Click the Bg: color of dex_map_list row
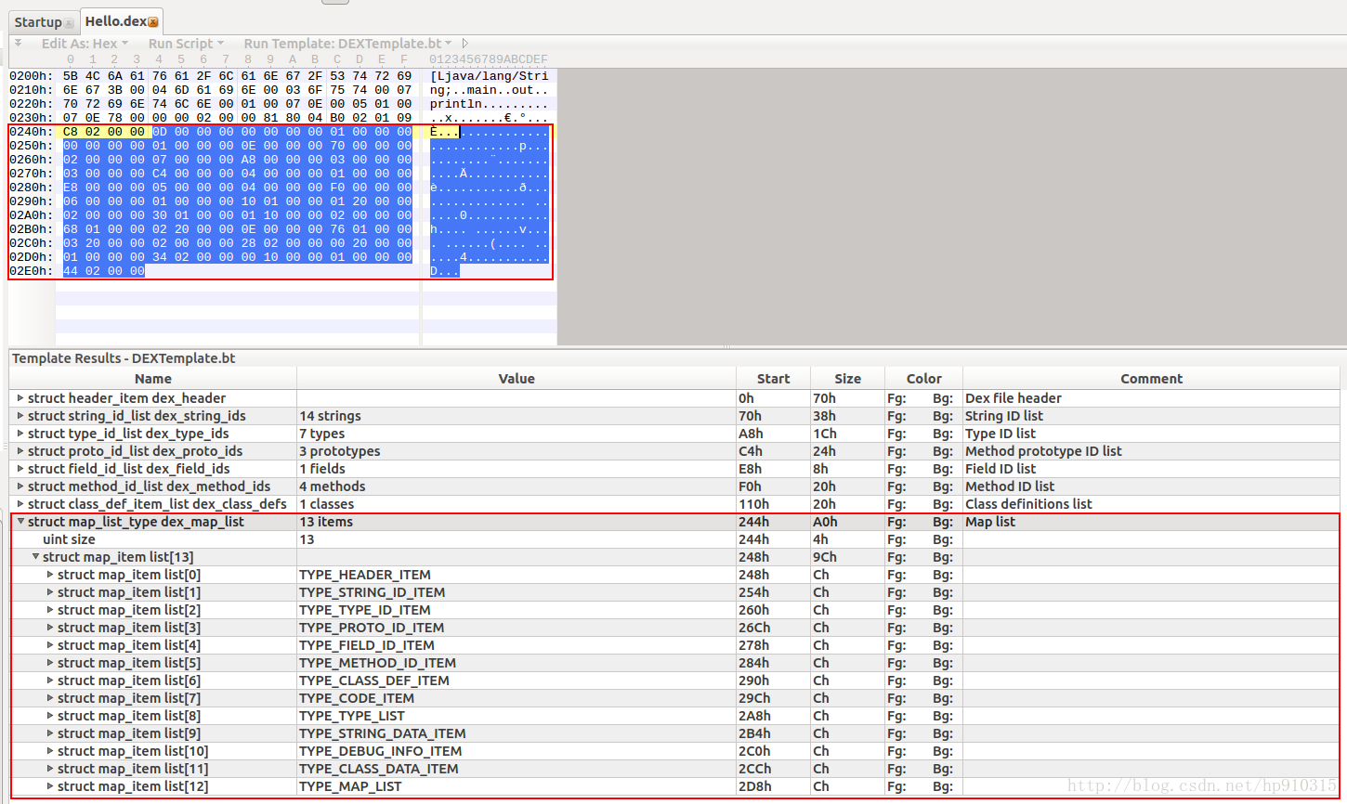Viewport: 1347px width, 804px height. (x=943, y=522)
